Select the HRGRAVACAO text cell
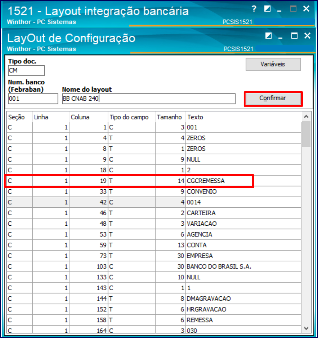 (x=243, y=309)
